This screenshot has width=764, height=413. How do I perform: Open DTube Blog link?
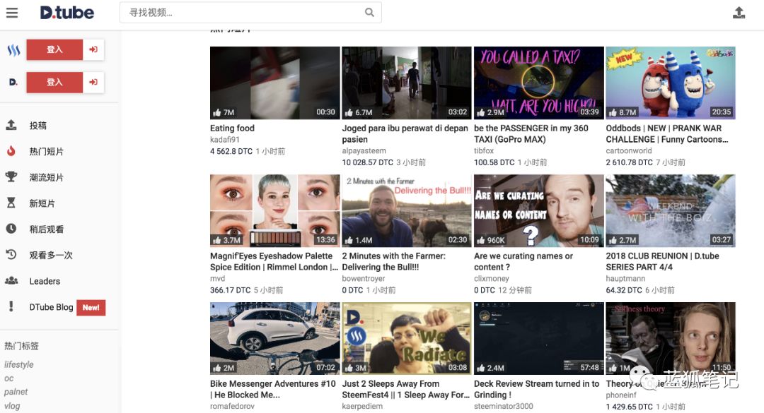pyautogui.click(x=51, y=307)
